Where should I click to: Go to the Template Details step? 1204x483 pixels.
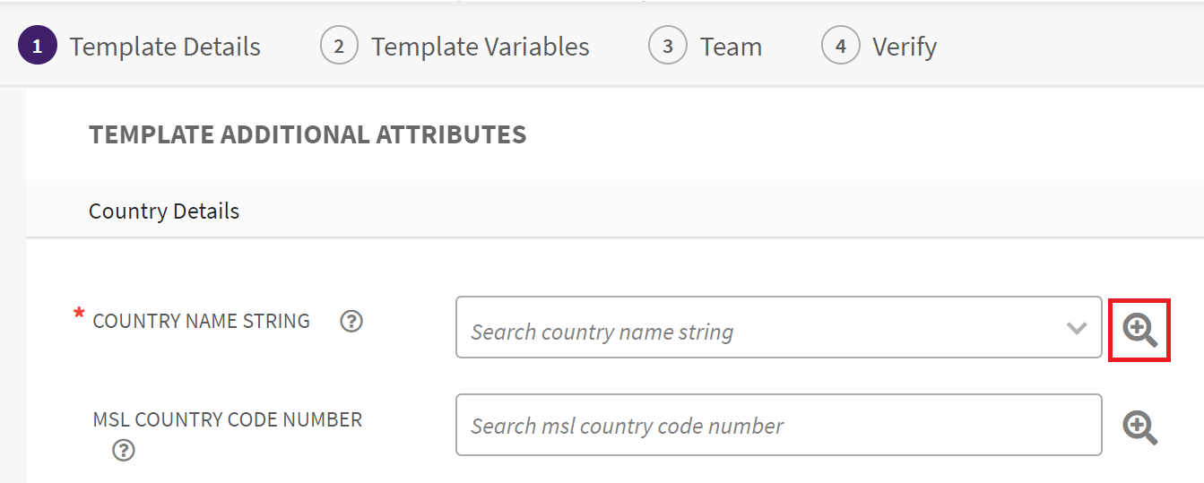click(165, 47)
